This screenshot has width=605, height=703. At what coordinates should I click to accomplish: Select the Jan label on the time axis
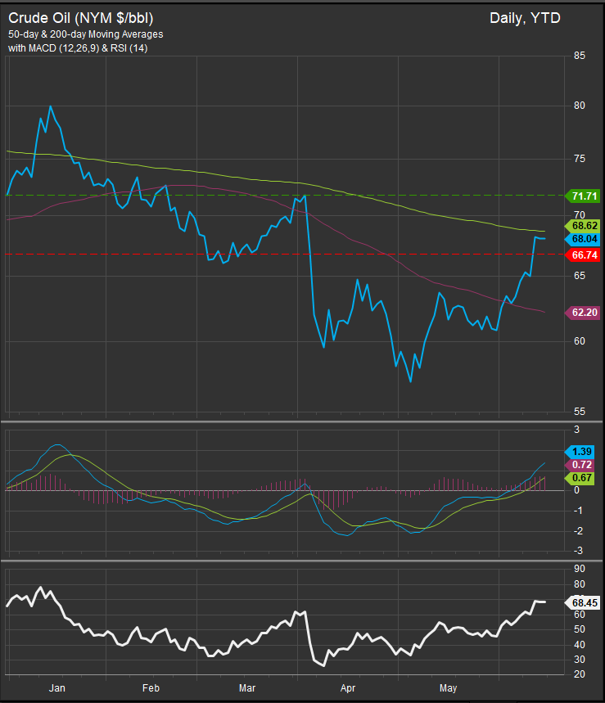click(x=56, y=688)
